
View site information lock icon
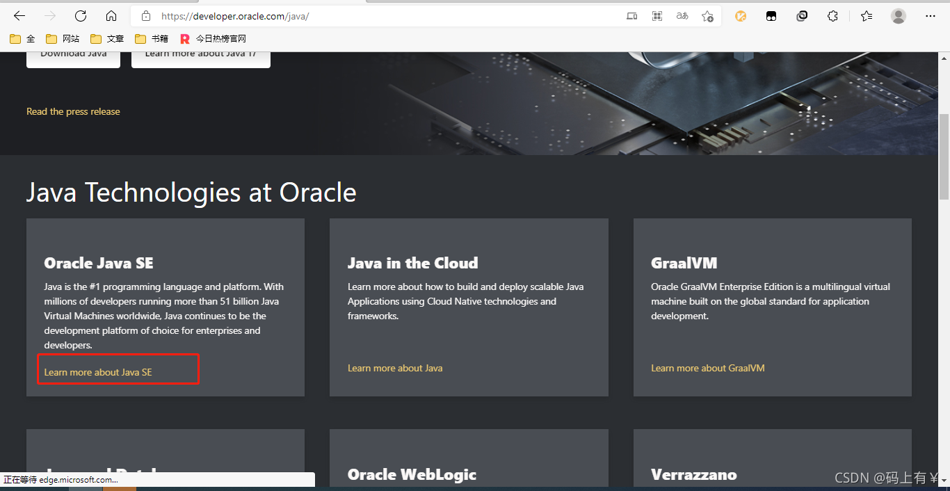click(x=146, y=16)
